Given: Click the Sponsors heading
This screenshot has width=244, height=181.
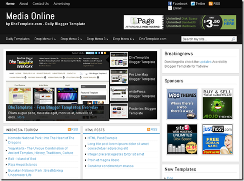Looking at the screenshot, I should [174, 81].
